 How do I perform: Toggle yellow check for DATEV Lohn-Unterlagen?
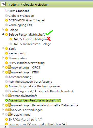[x=11, y=39]
